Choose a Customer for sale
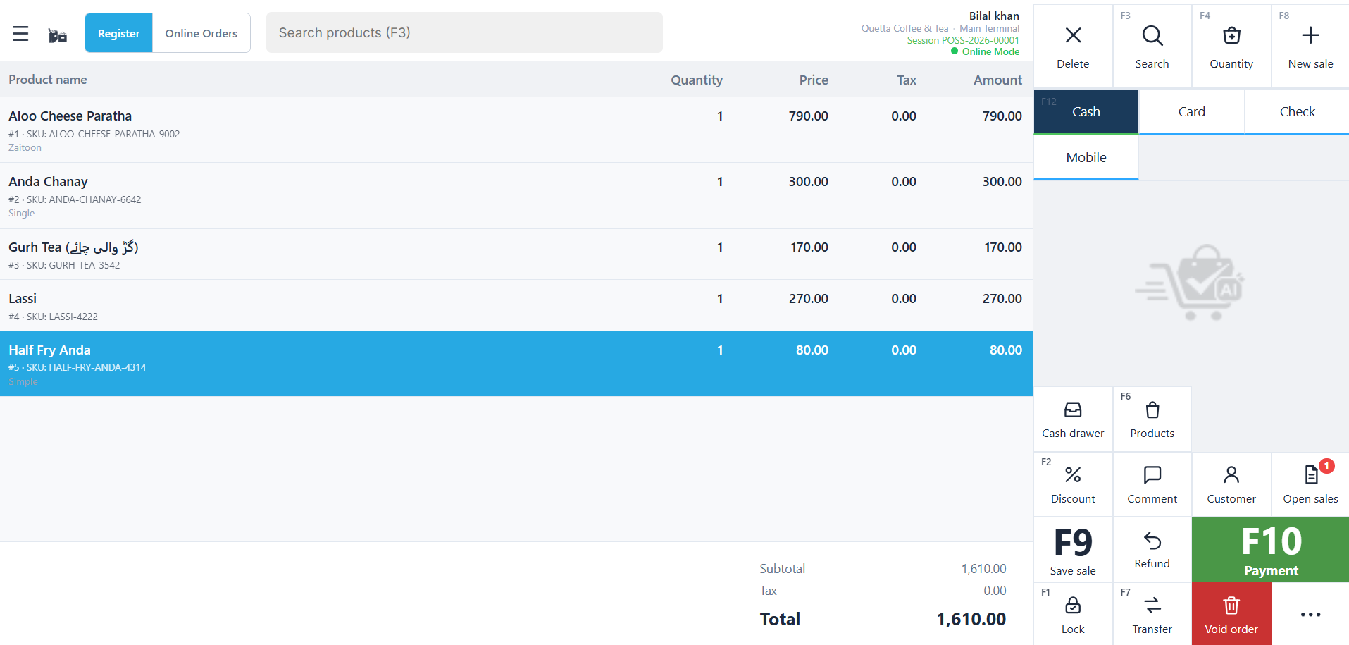 pos(1231,485)
